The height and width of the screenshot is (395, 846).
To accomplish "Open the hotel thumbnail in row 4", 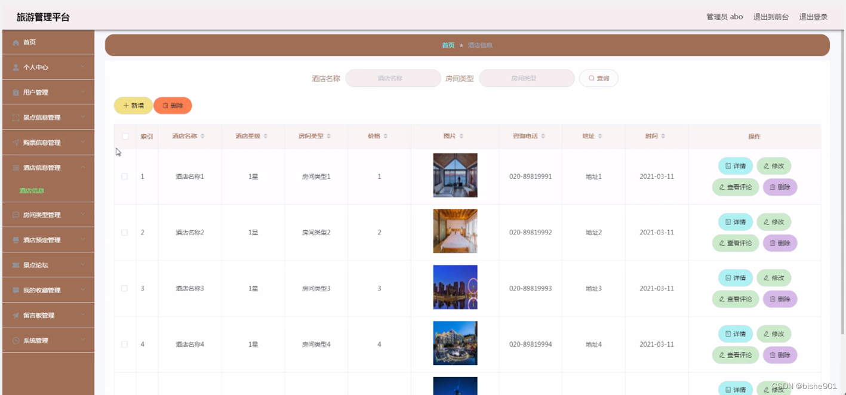I will 455,343.
